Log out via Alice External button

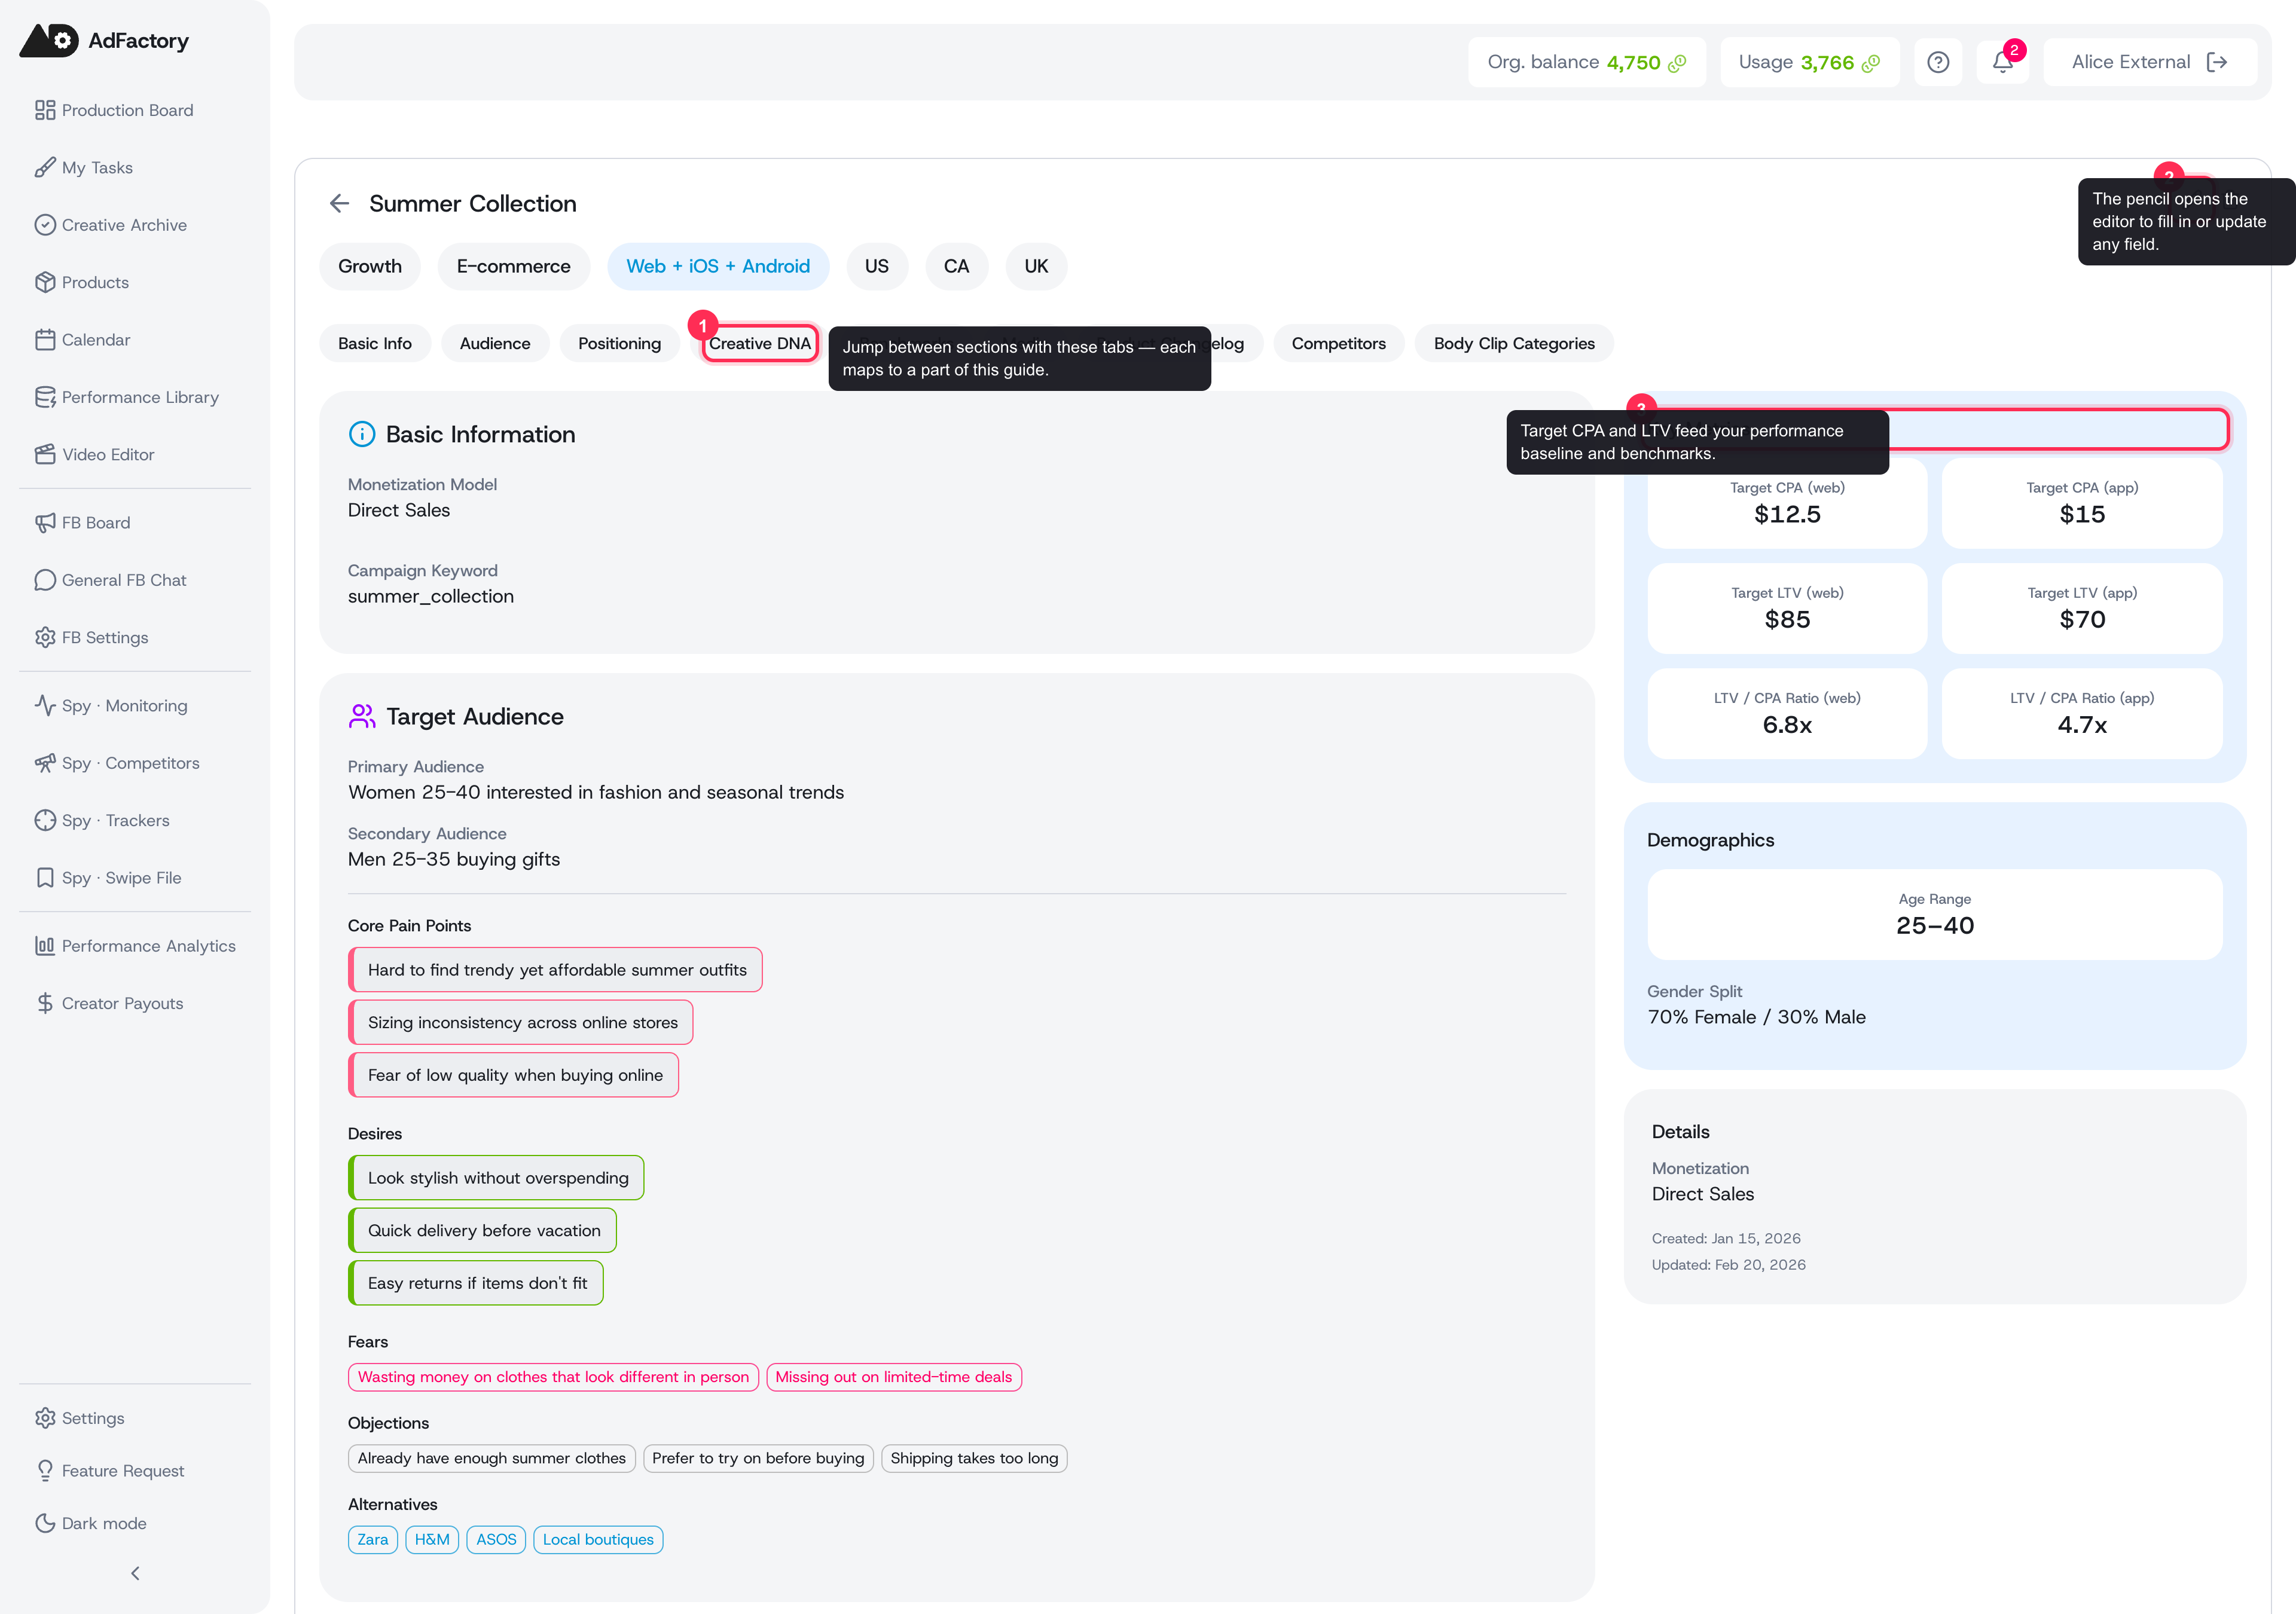2149,62
